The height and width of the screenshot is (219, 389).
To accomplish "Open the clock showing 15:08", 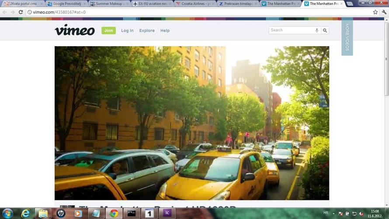I will click(x=375, y=214).
